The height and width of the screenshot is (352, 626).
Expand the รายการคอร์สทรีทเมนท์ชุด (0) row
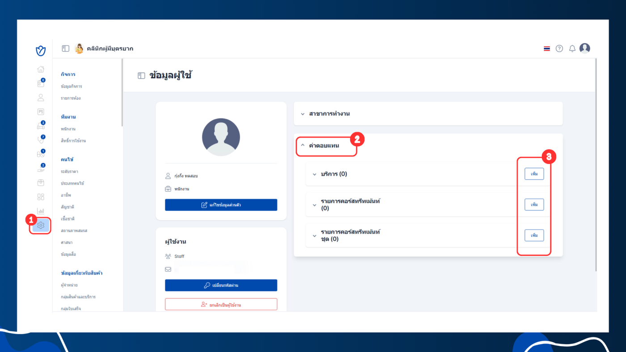click(314, 236)
